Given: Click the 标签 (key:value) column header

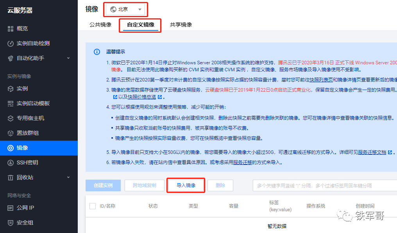Looking at the screenshot, I should click(x=280, y=206).
